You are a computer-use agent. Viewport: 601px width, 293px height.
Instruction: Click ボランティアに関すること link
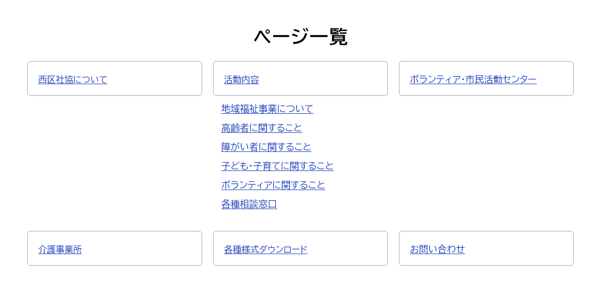(x=273, y=185)
